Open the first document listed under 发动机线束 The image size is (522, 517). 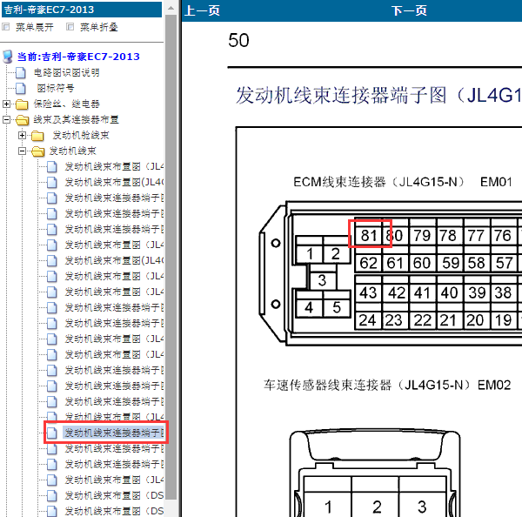coord(114,166)
